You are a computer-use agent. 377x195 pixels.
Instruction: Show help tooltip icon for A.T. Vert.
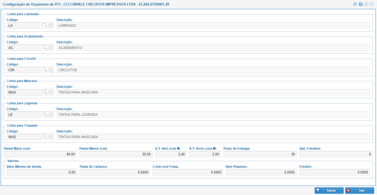pyautogui.click(x=178, y=148)
